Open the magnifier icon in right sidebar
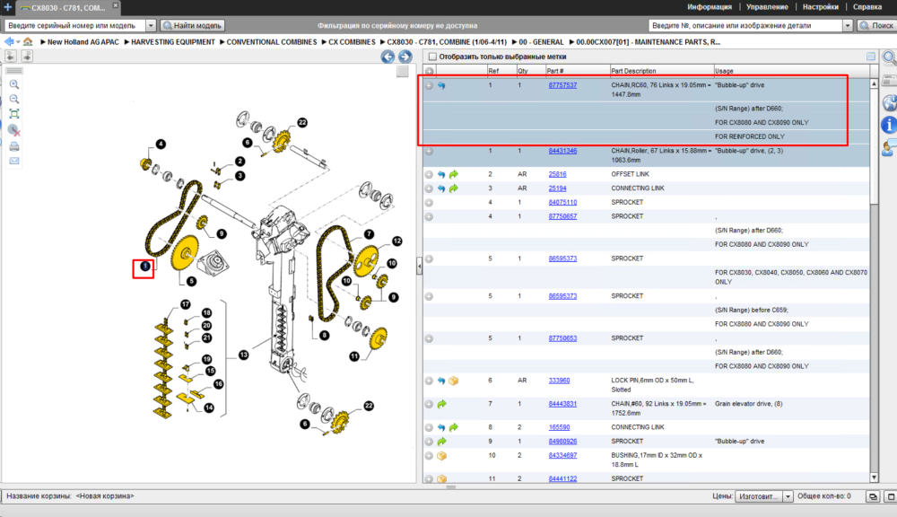Viewport: 897px width, 517px height. tap(889, 57)
